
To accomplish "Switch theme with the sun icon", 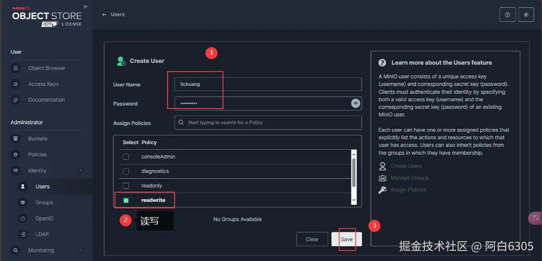I will tap(526, 14).
